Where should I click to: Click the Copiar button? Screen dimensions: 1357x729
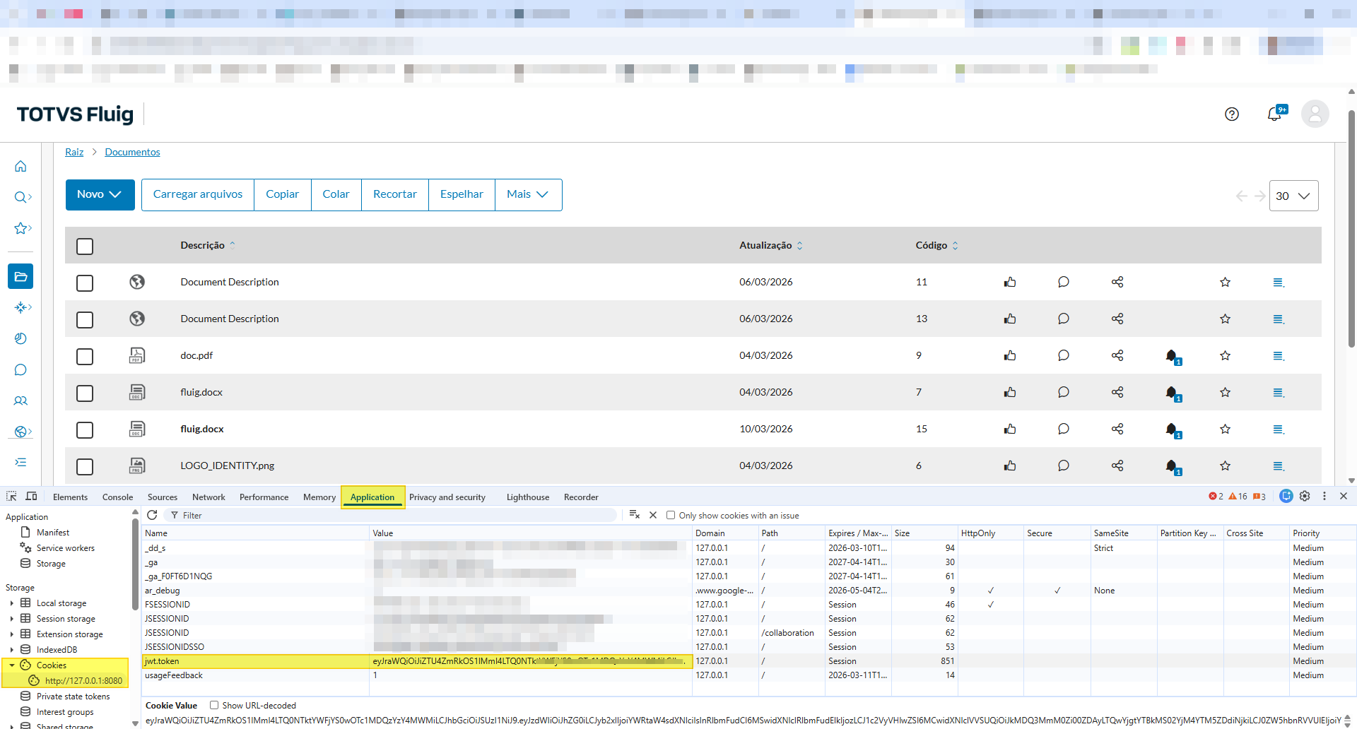(x=283, y=194)
